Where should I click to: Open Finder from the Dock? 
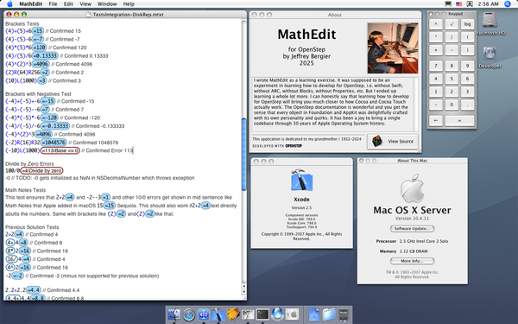[174, 314]
